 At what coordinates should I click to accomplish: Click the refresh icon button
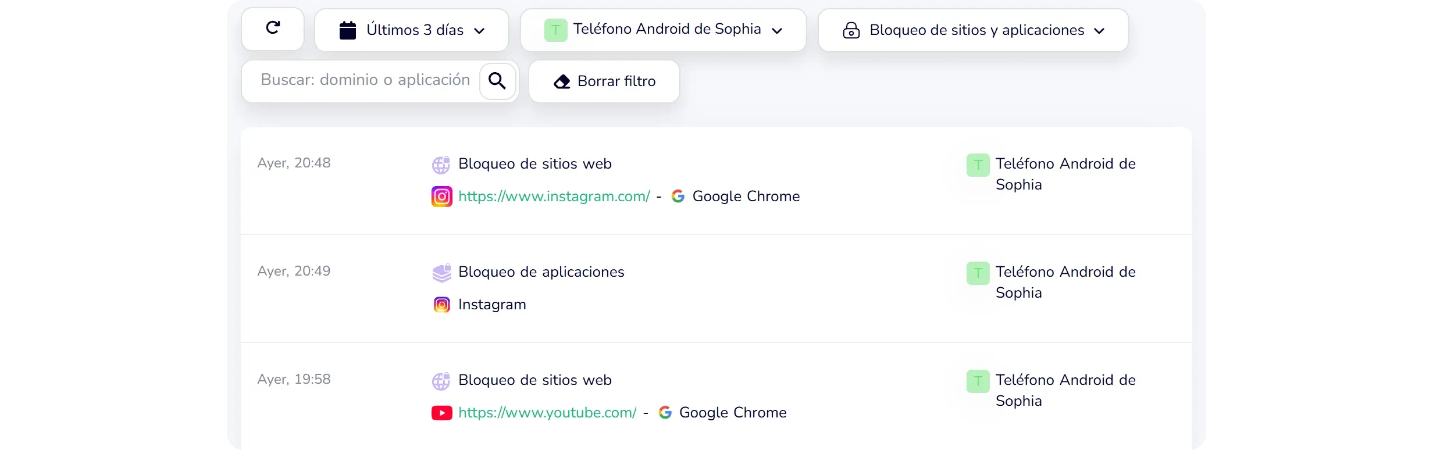(x=273, y=29)
